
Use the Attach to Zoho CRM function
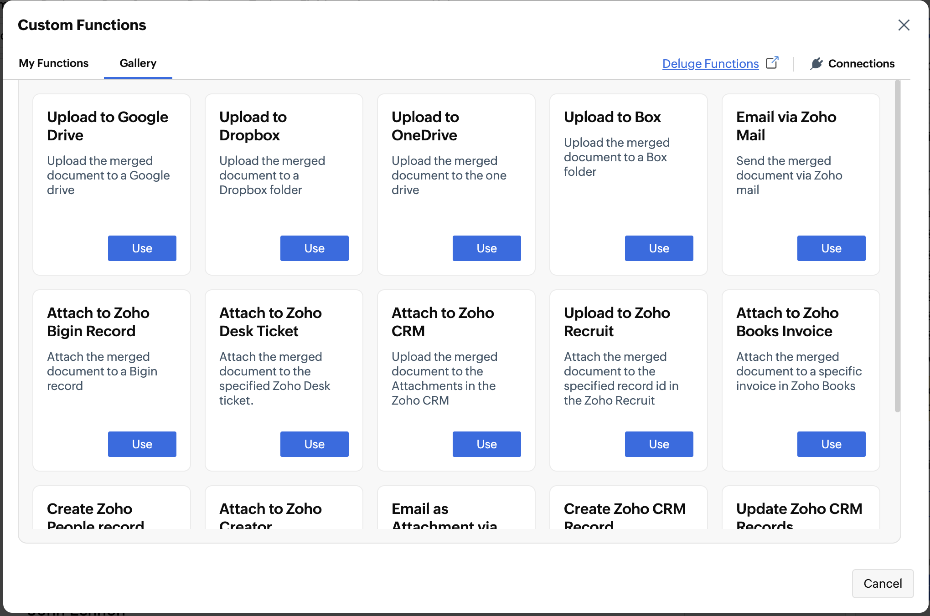pos(486,444)
